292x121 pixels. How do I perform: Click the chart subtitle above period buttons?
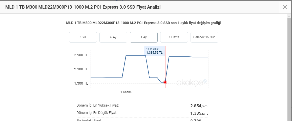(x=144, y=23)
